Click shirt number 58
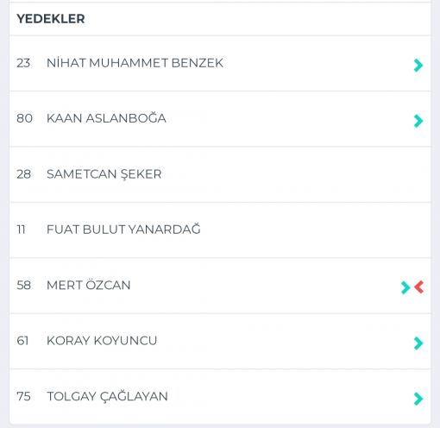The image size is (440, 428). [x=23, y=285]
